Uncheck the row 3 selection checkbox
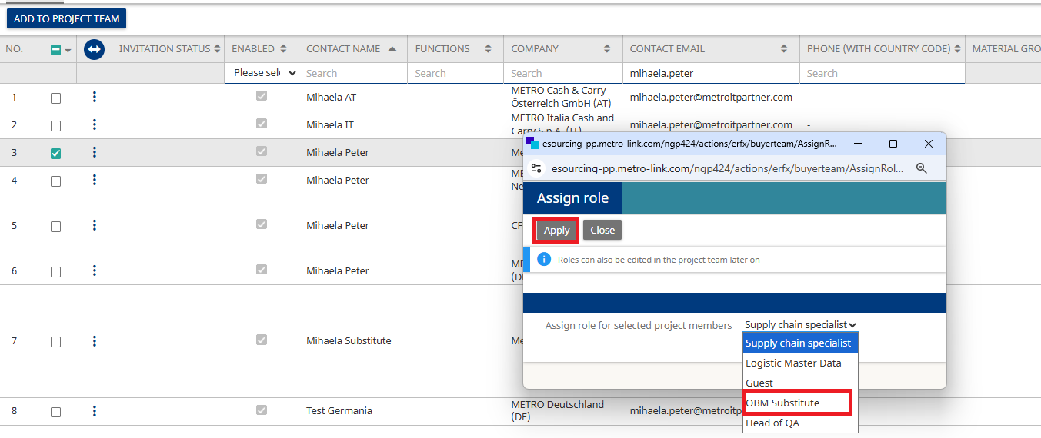Screen dimensions: 1041x438 point(55,154)
